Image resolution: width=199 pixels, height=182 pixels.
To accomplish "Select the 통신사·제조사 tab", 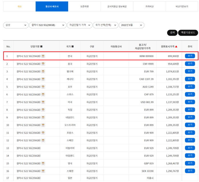I will pyautogui.click(x=52, y=7).
